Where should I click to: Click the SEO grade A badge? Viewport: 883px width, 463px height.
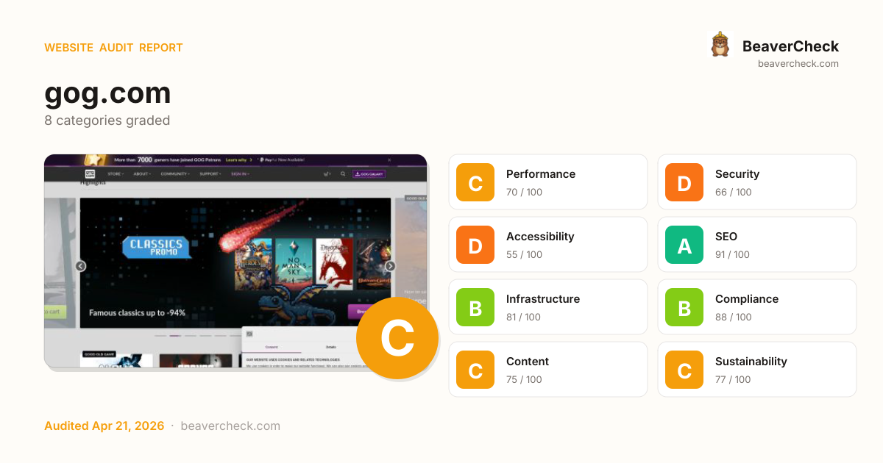(684, 245)
